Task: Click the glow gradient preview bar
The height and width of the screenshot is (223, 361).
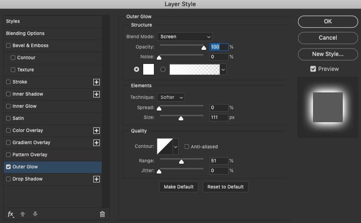Action: [194, 70]
